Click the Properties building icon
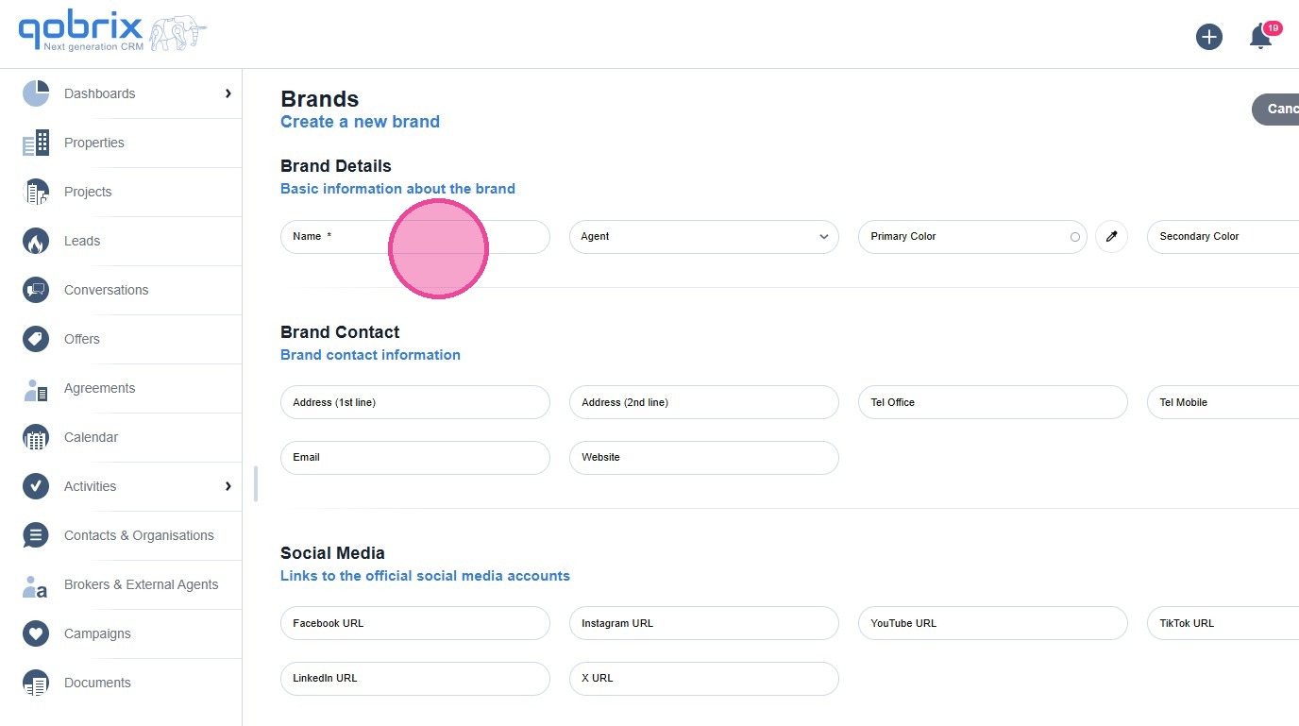Image resolution: width=1299 pixels, height=726 pixels. pos(36,143)
